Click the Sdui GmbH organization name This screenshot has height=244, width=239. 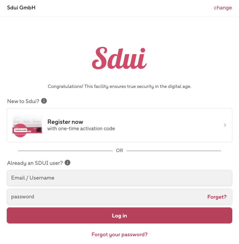tap(21, 8)
